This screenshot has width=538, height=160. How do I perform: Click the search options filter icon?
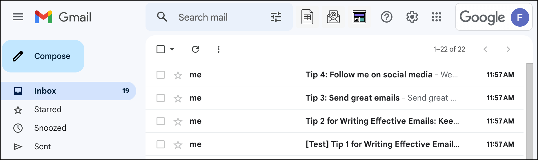(276, 17)
